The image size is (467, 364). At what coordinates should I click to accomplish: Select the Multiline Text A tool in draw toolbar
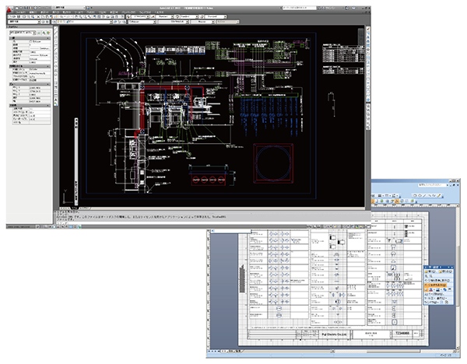tap(56, 100)
